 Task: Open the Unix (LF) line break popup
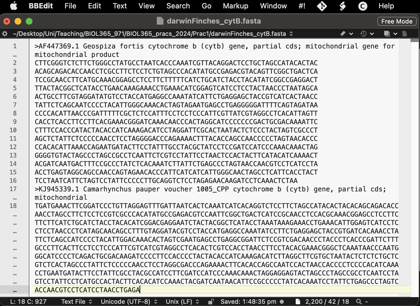[x=183, y=302]
